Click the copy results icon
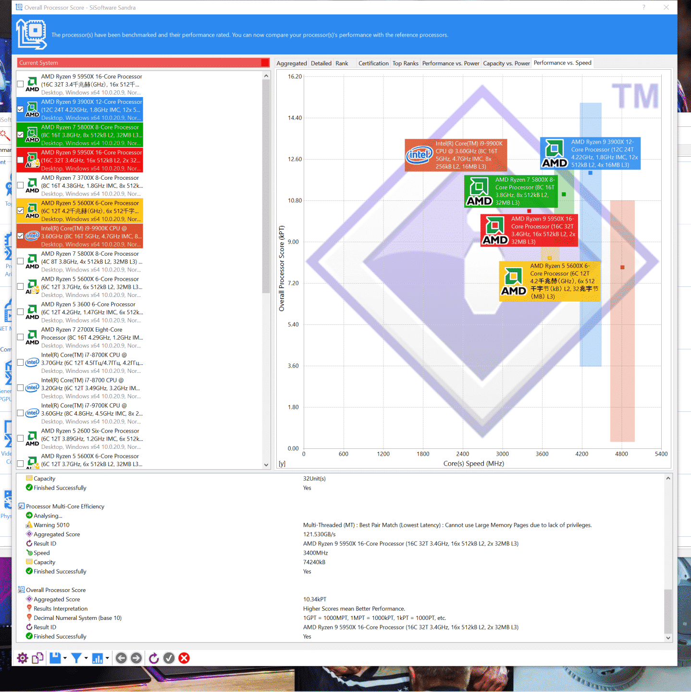The height and width of the screenshot is (692, 691). [x=37, y=658]
